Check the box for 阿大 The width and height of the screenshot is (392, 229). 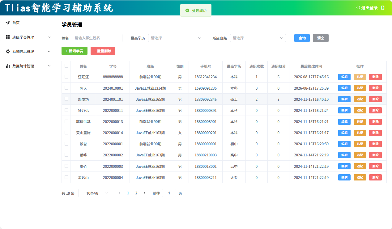point(66,88)
